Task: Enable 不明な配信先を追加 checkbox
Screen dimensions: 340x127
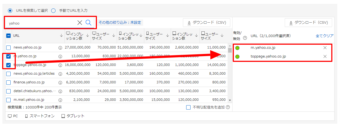Action: click(188, 107)
